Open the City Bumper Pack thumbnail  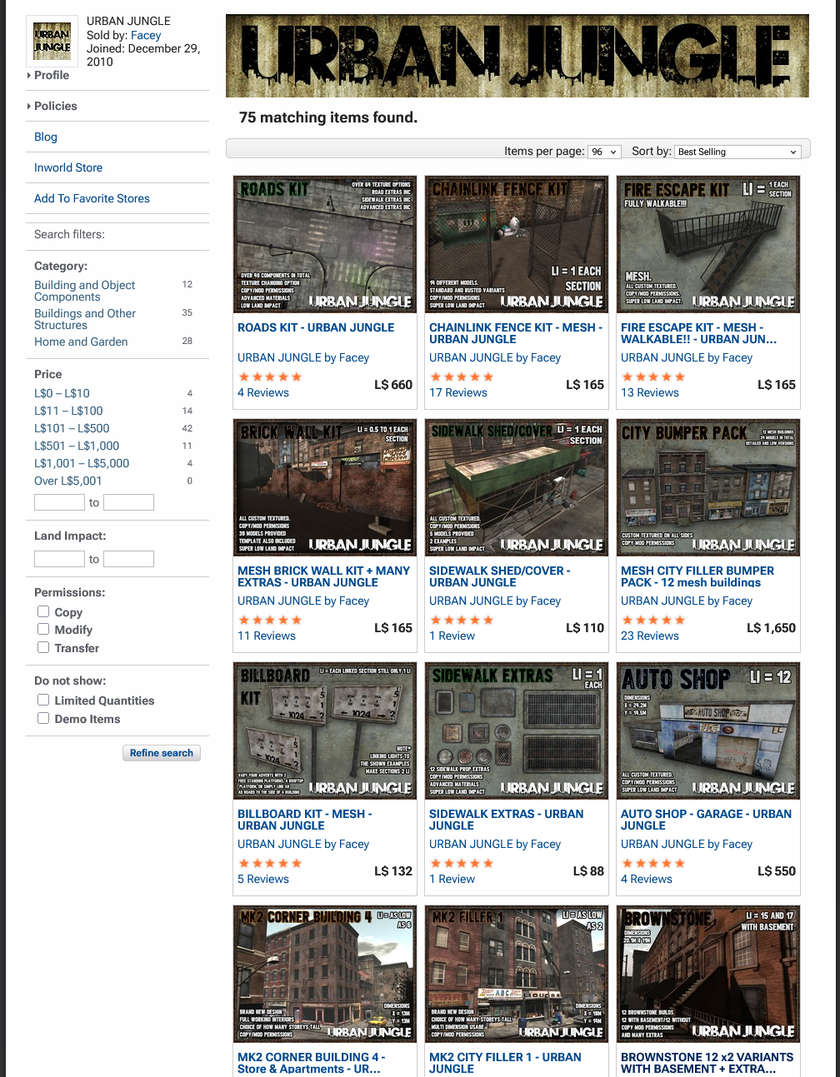pyautogui.click(x=708, y=487)
